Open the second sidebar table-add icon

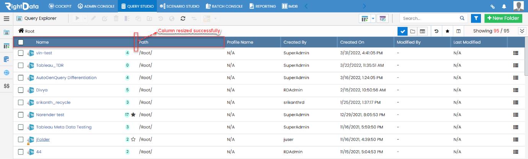point(7,46)
